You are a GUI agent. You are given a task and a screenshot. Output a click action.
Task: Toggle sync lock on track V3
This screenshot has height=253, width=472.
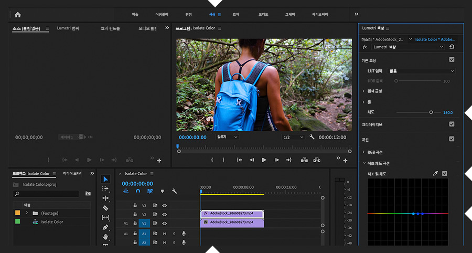pos(155,205)
